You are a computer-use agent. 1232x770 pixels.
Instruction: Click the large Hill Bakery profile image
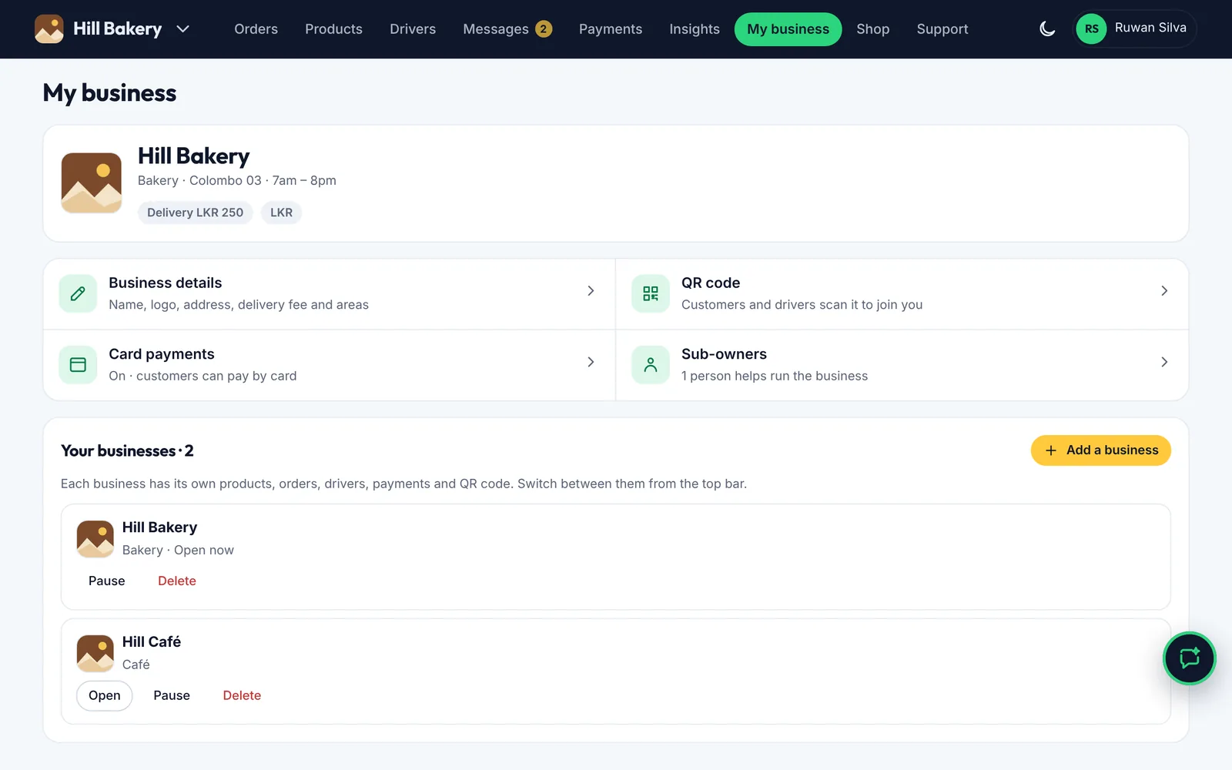click(x=92, y=183)
